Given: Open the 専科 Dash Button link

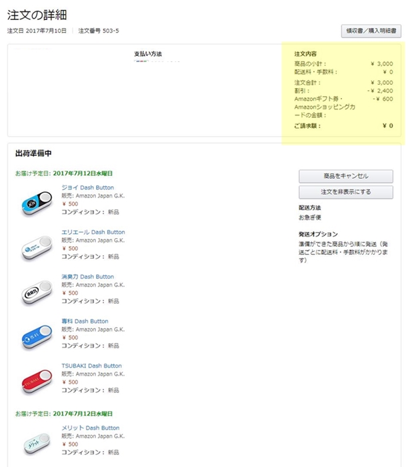Looking at the screenshot, I should 85,321.
